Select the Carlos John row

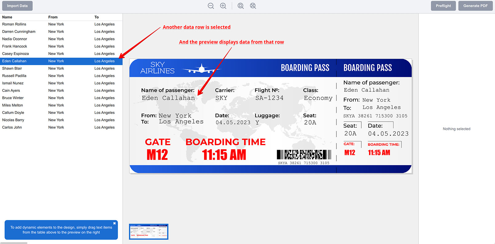pyautogui.click(x=61, y=127)
